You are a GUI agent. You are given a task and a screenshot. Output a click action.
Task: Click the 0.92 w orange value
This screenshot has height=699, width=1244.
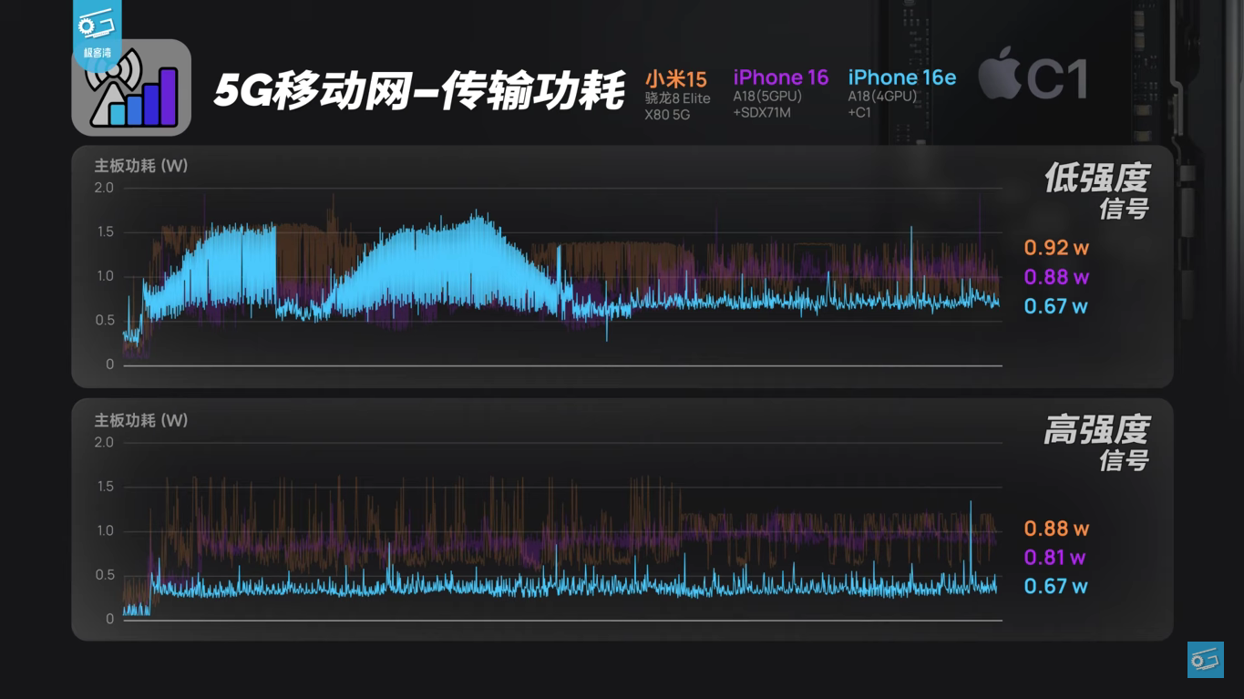click(1056, 248)
